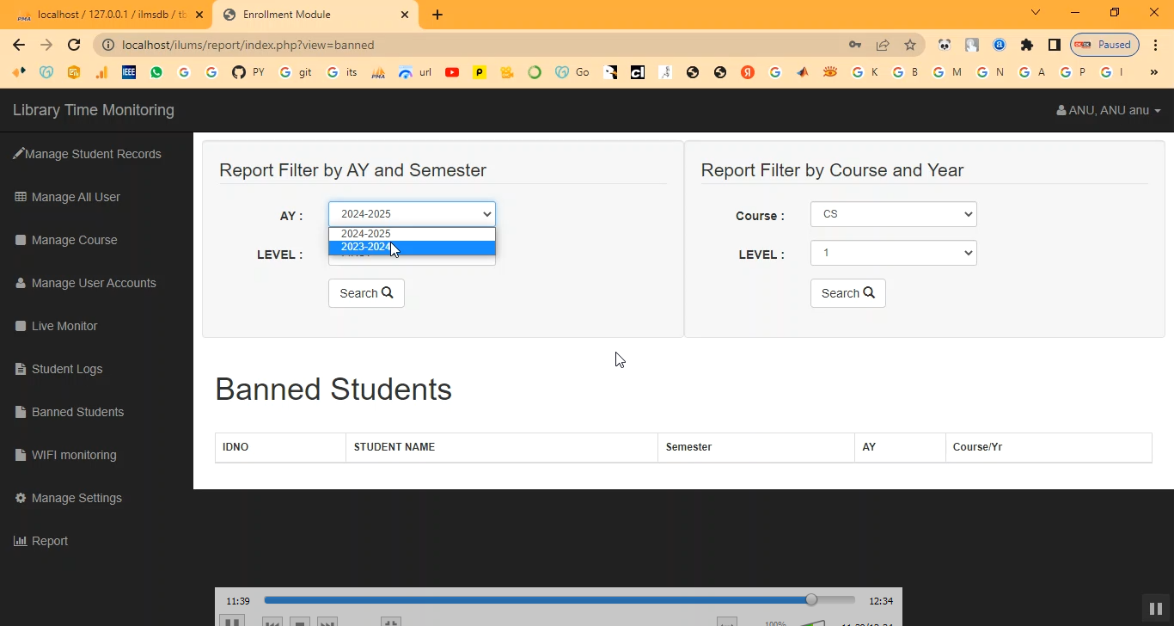Select 2023-2024 in the AY dropdown list
Image resolution: width=1174 pixels, height=626 pixels.
pyautogui.click(x=366, y=248)
